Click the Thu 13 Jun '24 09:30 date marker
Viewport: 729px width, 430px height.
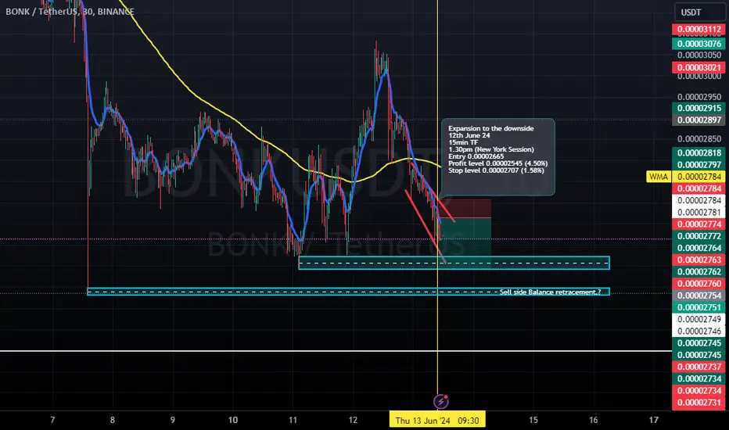(x=437, y=421)
